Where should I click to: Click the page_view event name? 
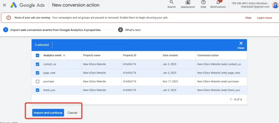coord(49,73)
